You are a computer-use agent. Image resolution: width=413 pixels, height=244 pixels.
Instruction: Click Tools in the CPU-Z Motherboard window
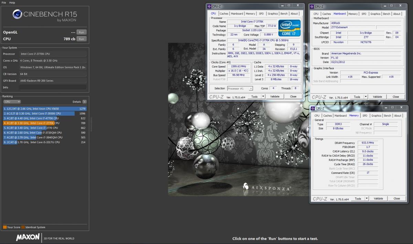coord(357,97)
